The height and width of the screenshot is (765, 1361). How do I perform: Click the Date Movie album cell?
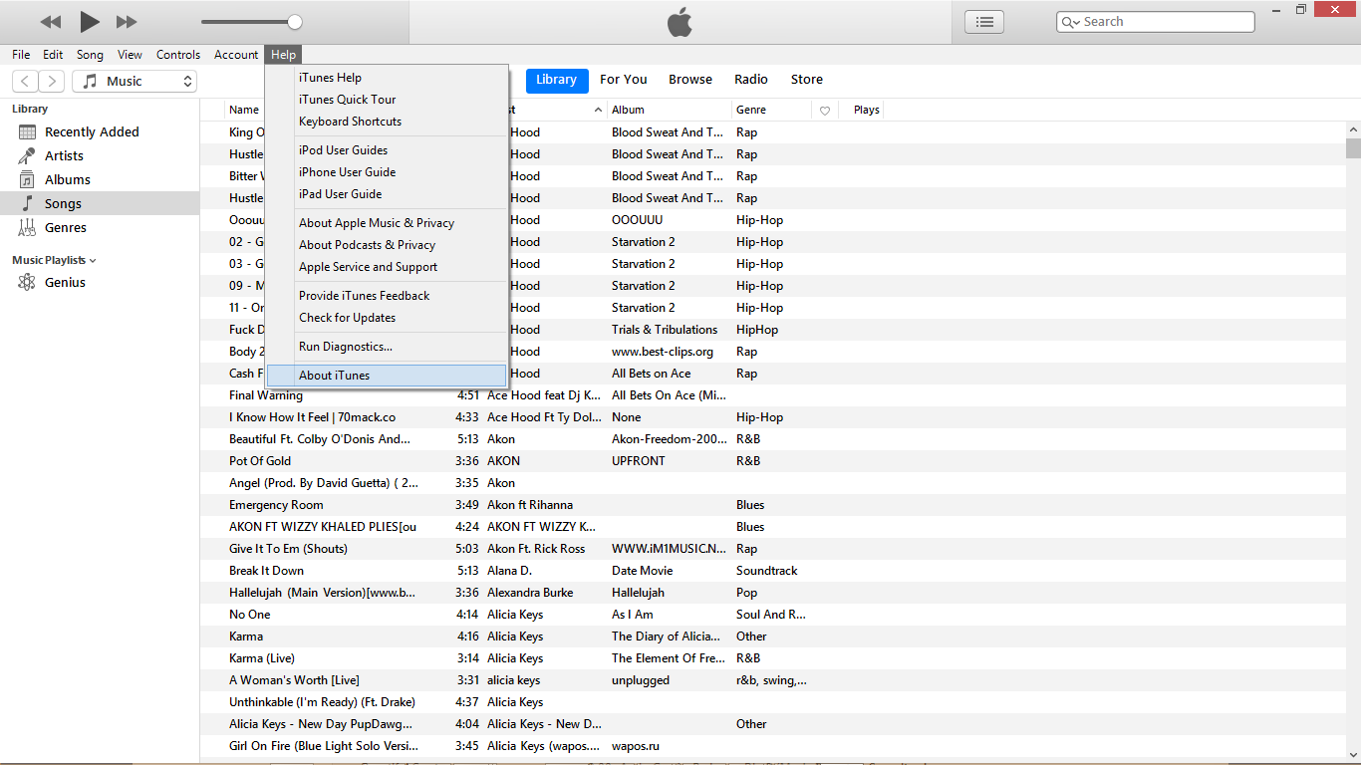(x=643, y=571)
